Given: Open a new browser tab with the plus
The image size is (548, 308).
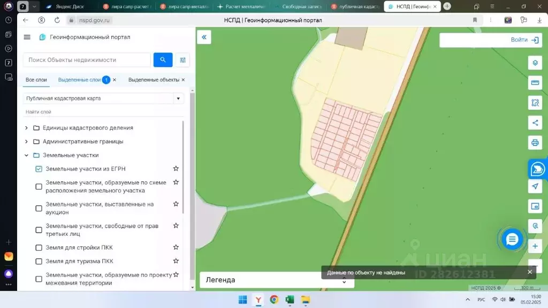Looking at the screenshot, I should (447, 6).
